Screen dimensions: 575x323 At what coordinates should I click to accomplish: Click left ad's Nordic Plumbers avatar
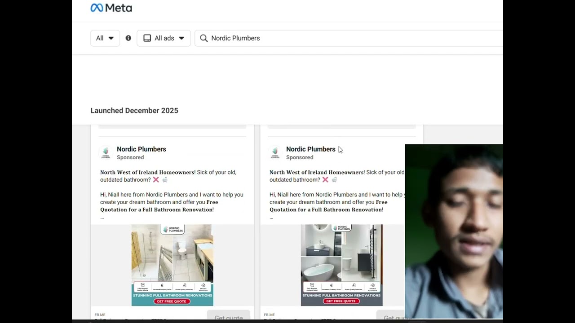click(x=106, y=153)
